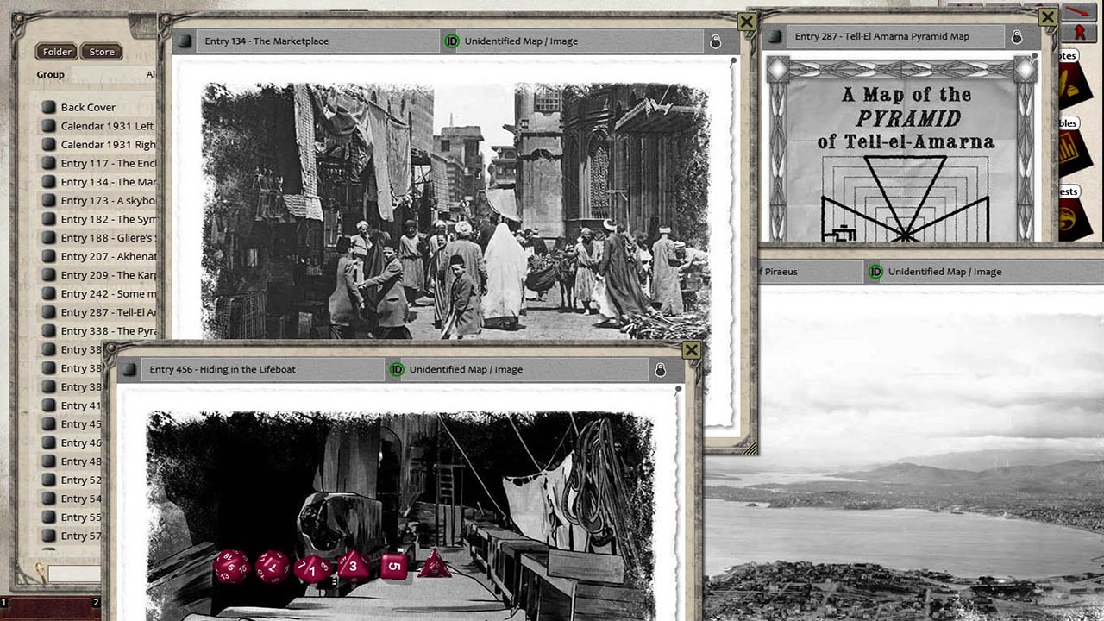Click the Folder button
Image resolution: width=1104 pixels, height=621 pixels.
55,52
